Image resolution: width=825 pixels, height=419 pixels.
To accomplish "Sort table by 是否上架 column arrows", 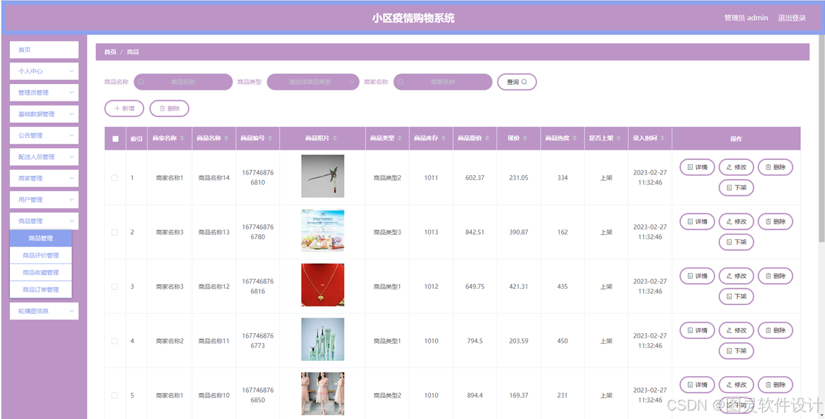I will tap(619, 139).
